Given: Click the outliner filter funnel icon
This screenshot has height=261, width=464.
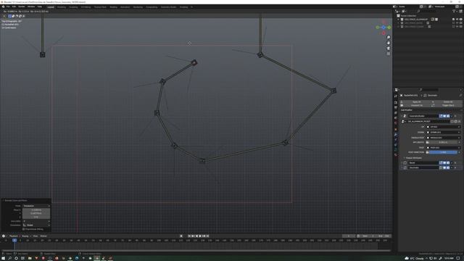Looking at the screenshot, I should tap(454, 11).
